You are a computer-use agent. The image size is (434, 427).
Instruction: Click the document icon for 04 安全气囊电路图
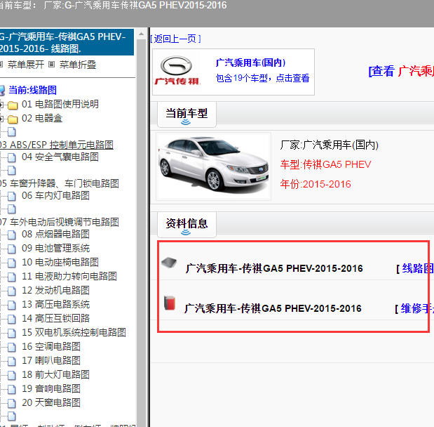[x=12, y=157]
